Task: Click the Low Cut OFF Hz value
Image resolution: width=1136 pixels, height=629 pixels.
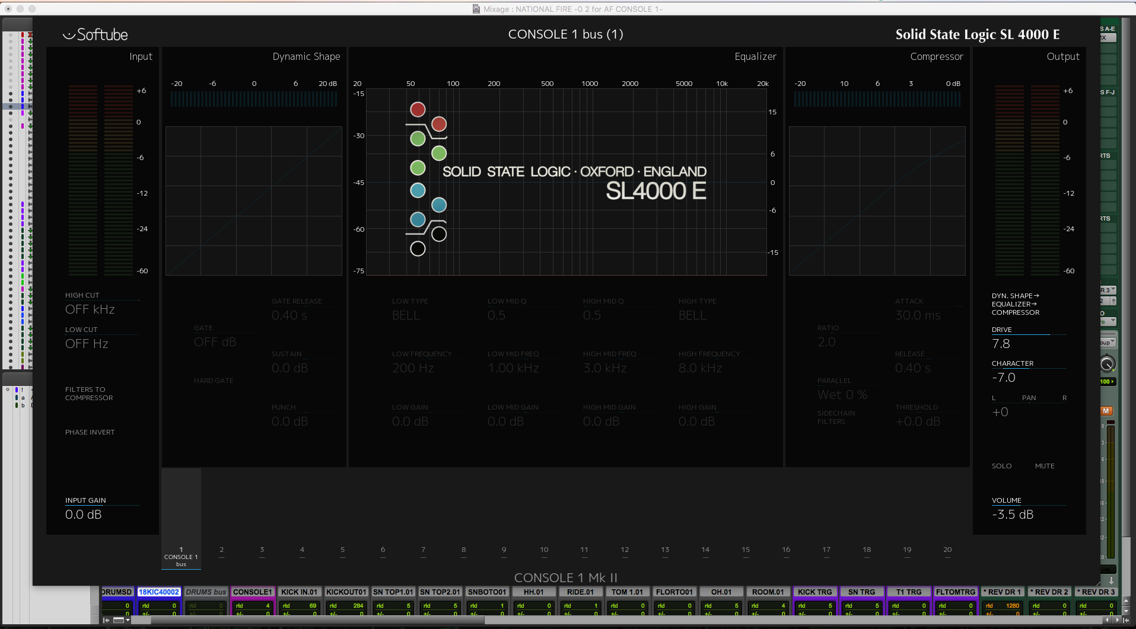Action: tap(87, 344)
